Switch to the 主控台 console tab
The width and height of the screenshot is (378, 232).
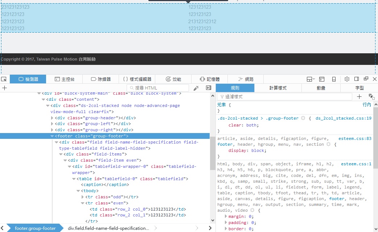click(x=65, y=79)
